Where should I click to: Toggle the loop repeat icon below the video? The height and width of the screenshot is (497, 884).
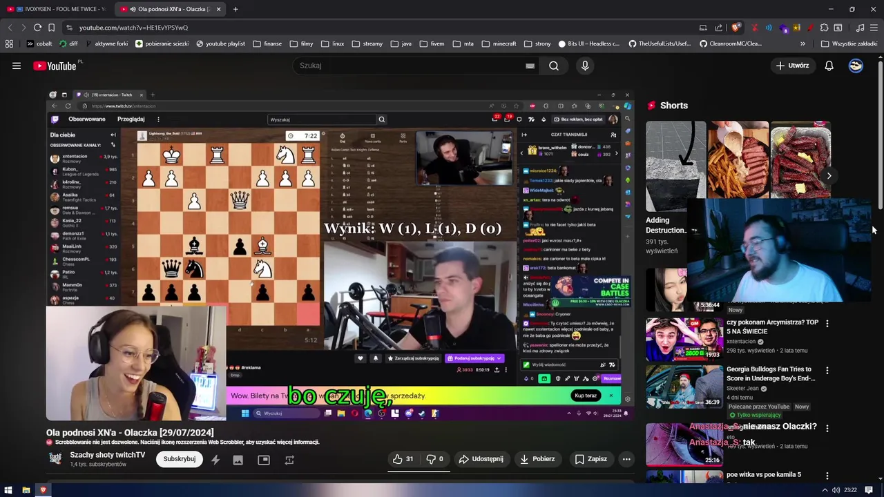pyautogui.click(x=289, y=460)
